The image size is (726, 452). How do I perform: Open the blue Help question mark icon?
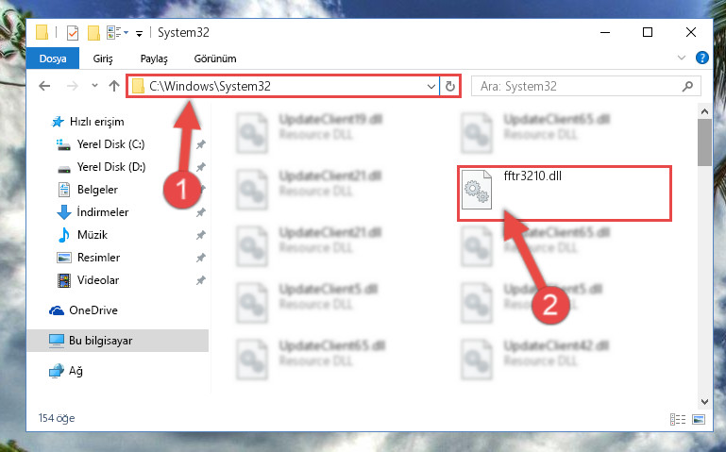click(x=701, y=58)
